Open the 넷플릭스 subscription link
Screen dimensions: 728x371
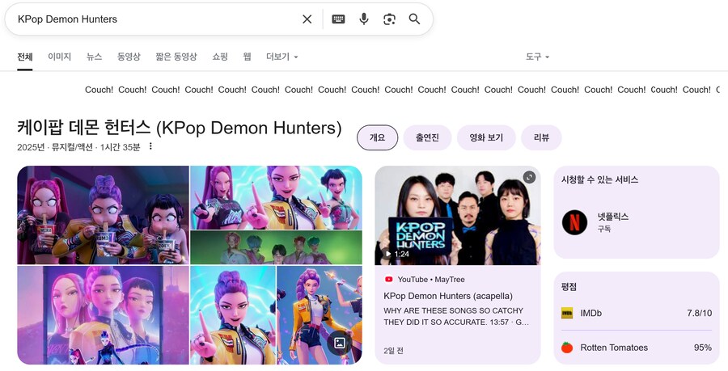(613, 221)
